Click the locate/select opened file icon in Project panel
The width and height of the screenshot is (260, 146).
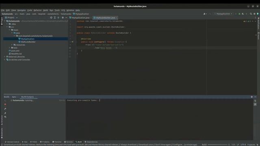click(x=51, y=17)
